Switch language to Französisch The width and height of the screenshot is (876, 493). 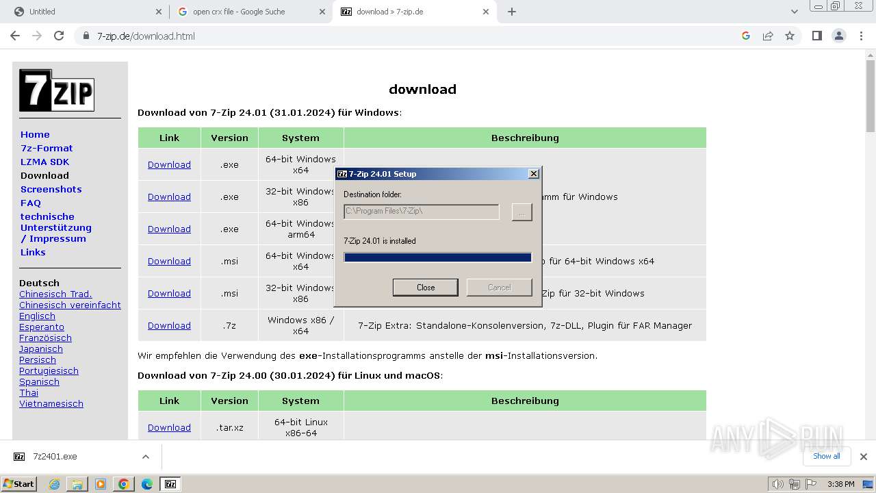(45, 338)
